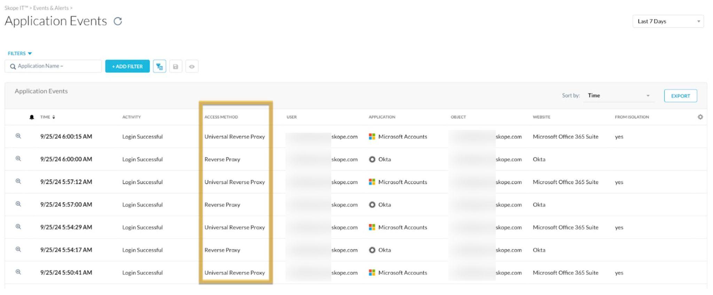Toggle the eye visibility icon button
Screen dimensions: 713x295
tap(192, 66)
